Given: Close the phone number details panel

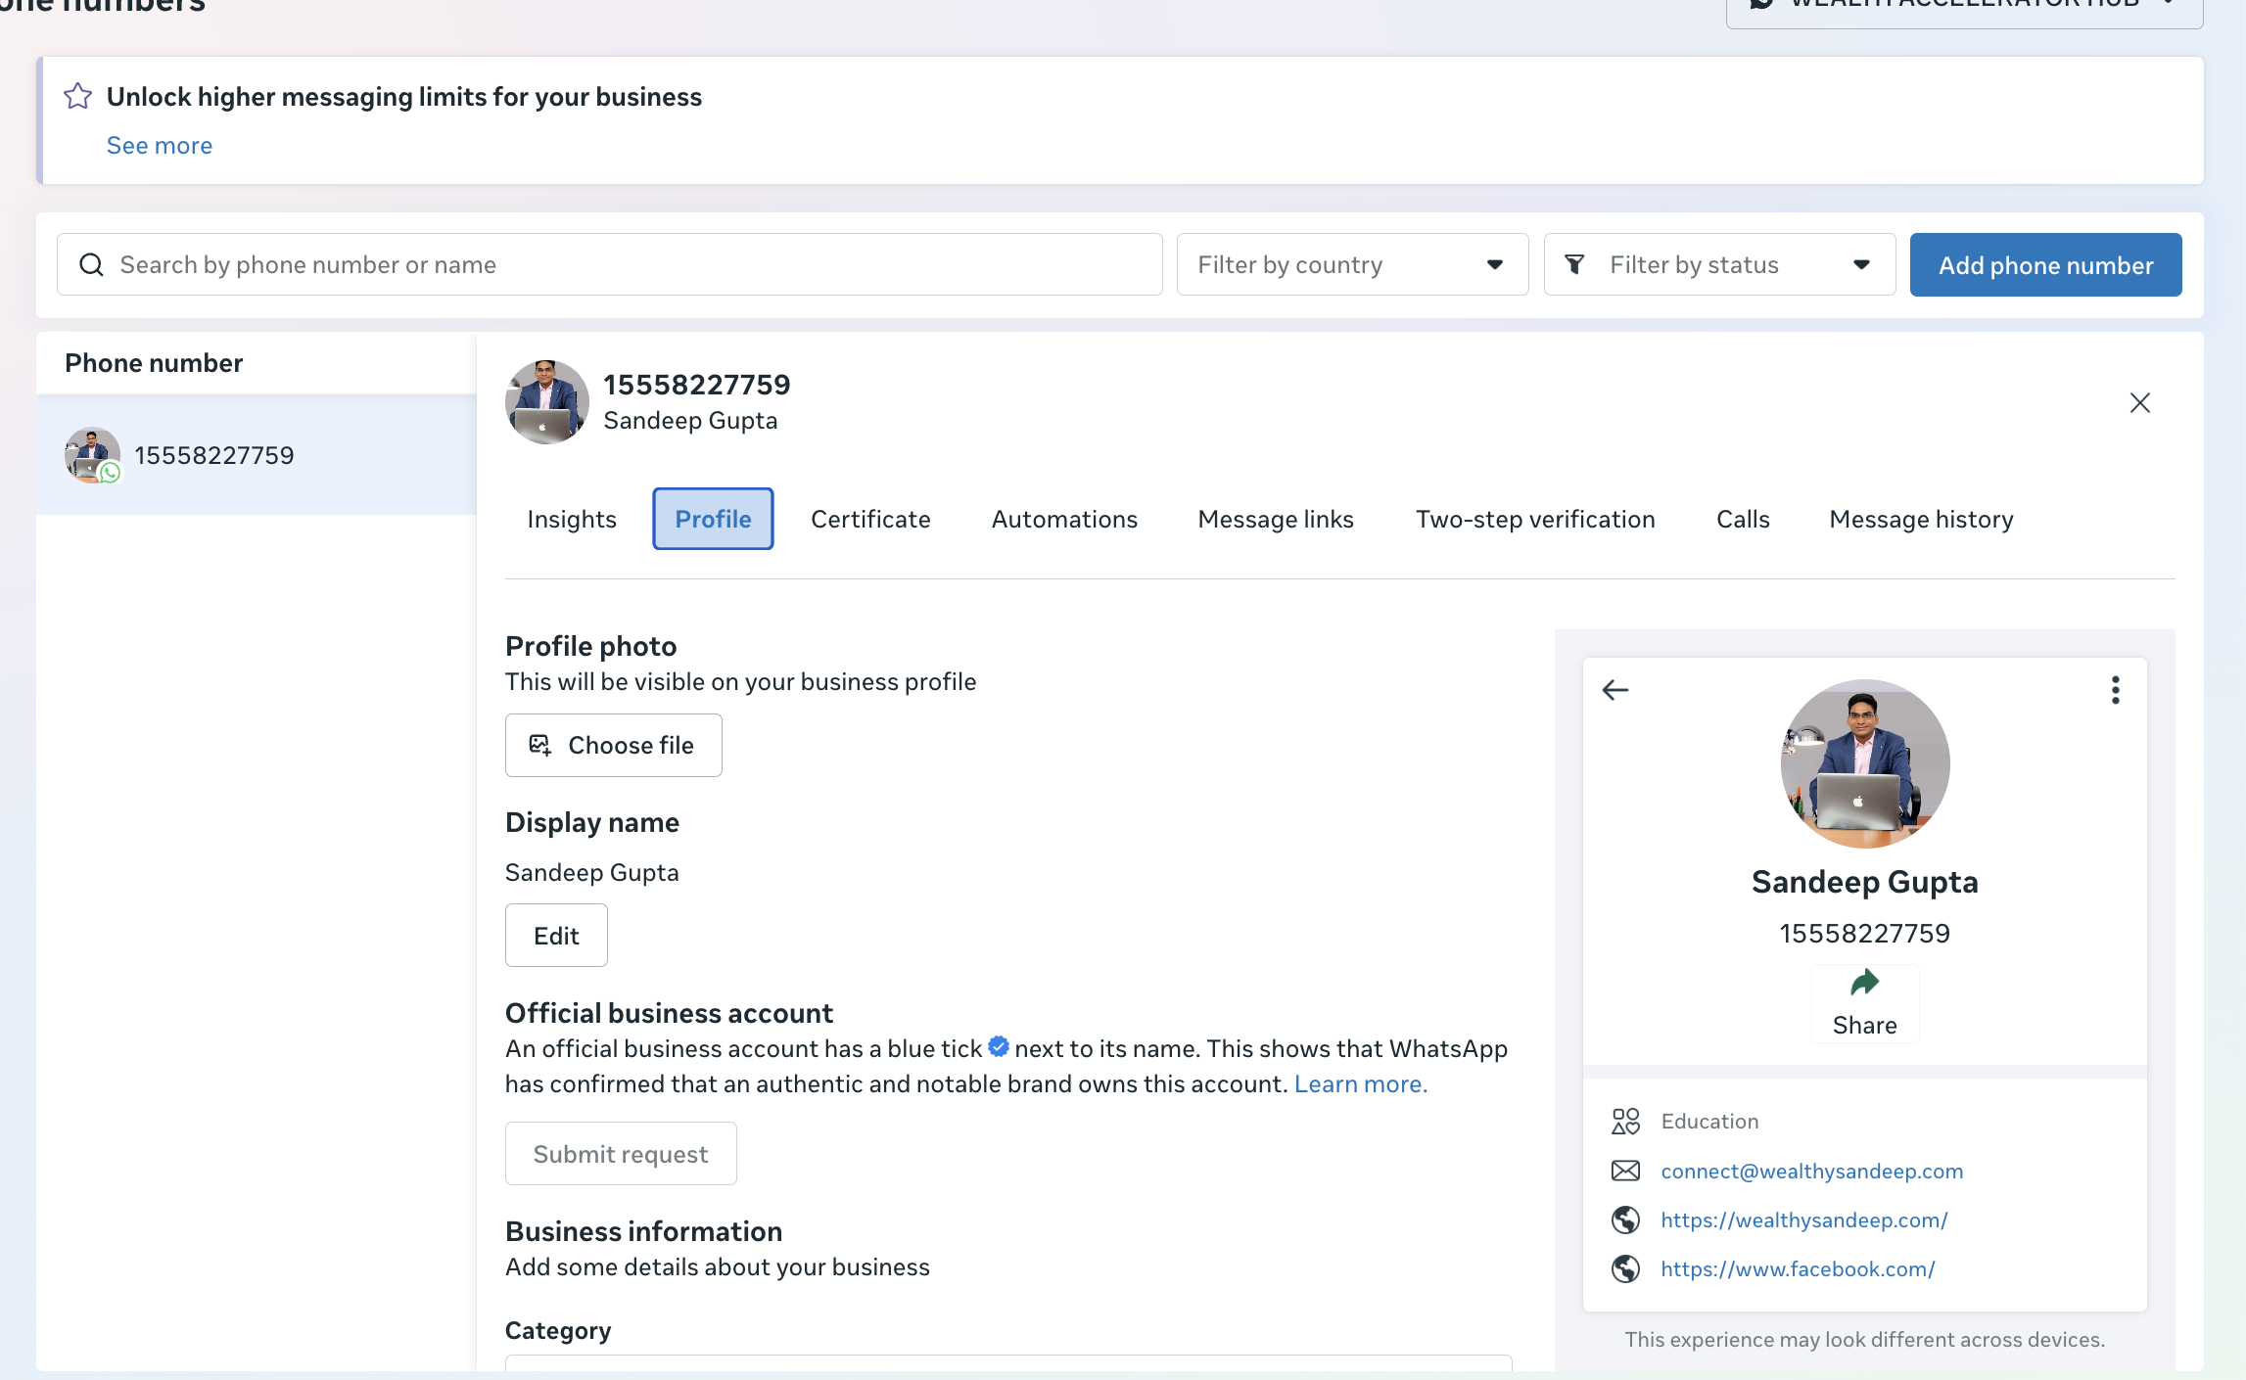Looking at the screenshot, I should tap(2140, 403).
